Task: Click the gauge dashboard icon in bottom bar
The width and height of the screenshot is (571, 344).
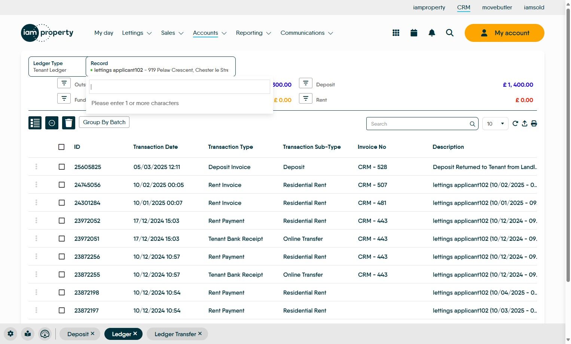Action: pyautogui.click(x=45, y=334)
